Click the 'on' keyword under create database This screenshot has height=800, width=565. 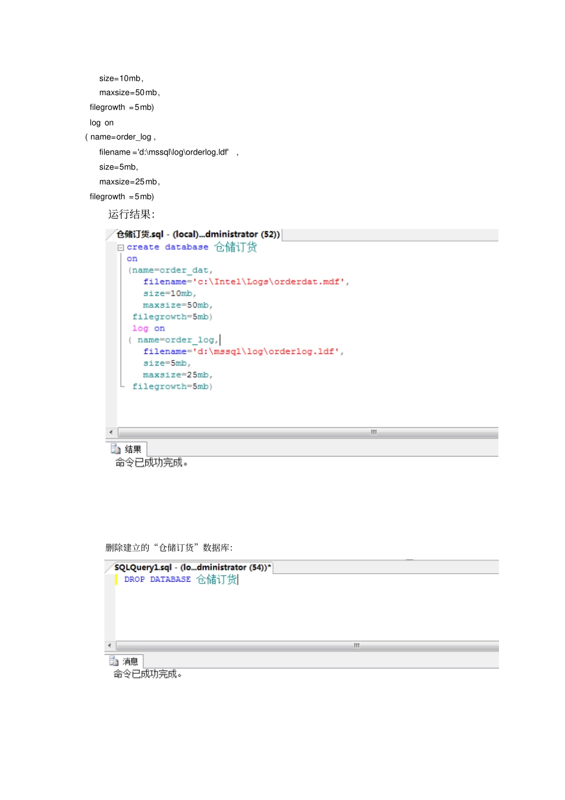[132, 259]
